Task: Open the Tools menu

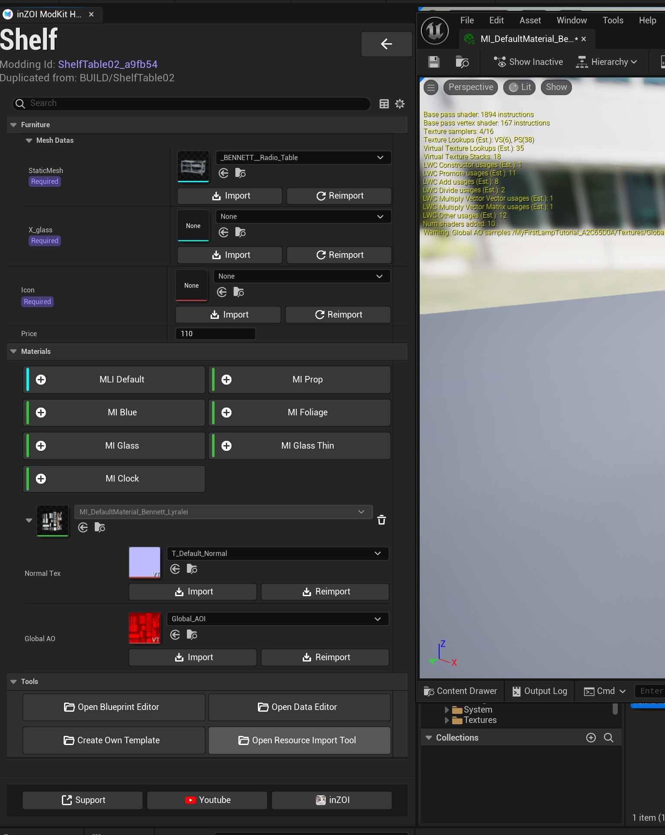Action: coord(613,20)
